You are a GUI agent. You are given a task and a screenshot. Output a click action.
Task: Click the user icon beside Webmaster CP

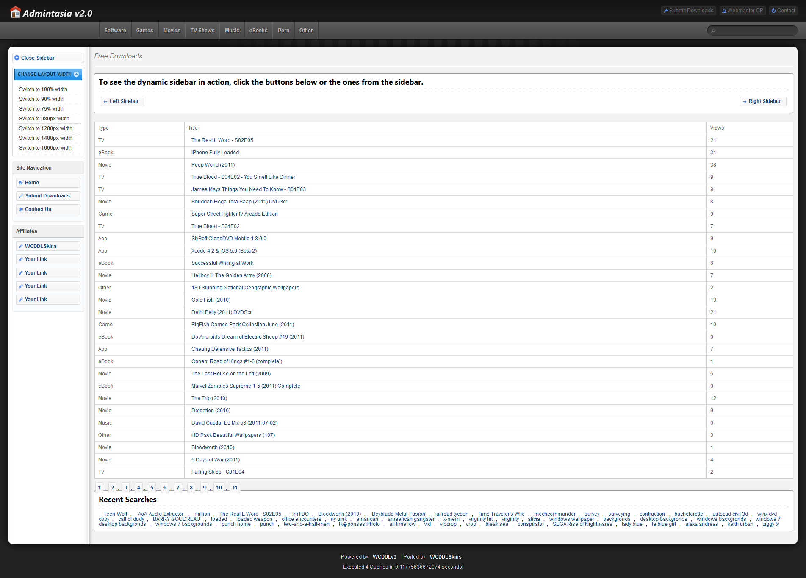point(724,11)
